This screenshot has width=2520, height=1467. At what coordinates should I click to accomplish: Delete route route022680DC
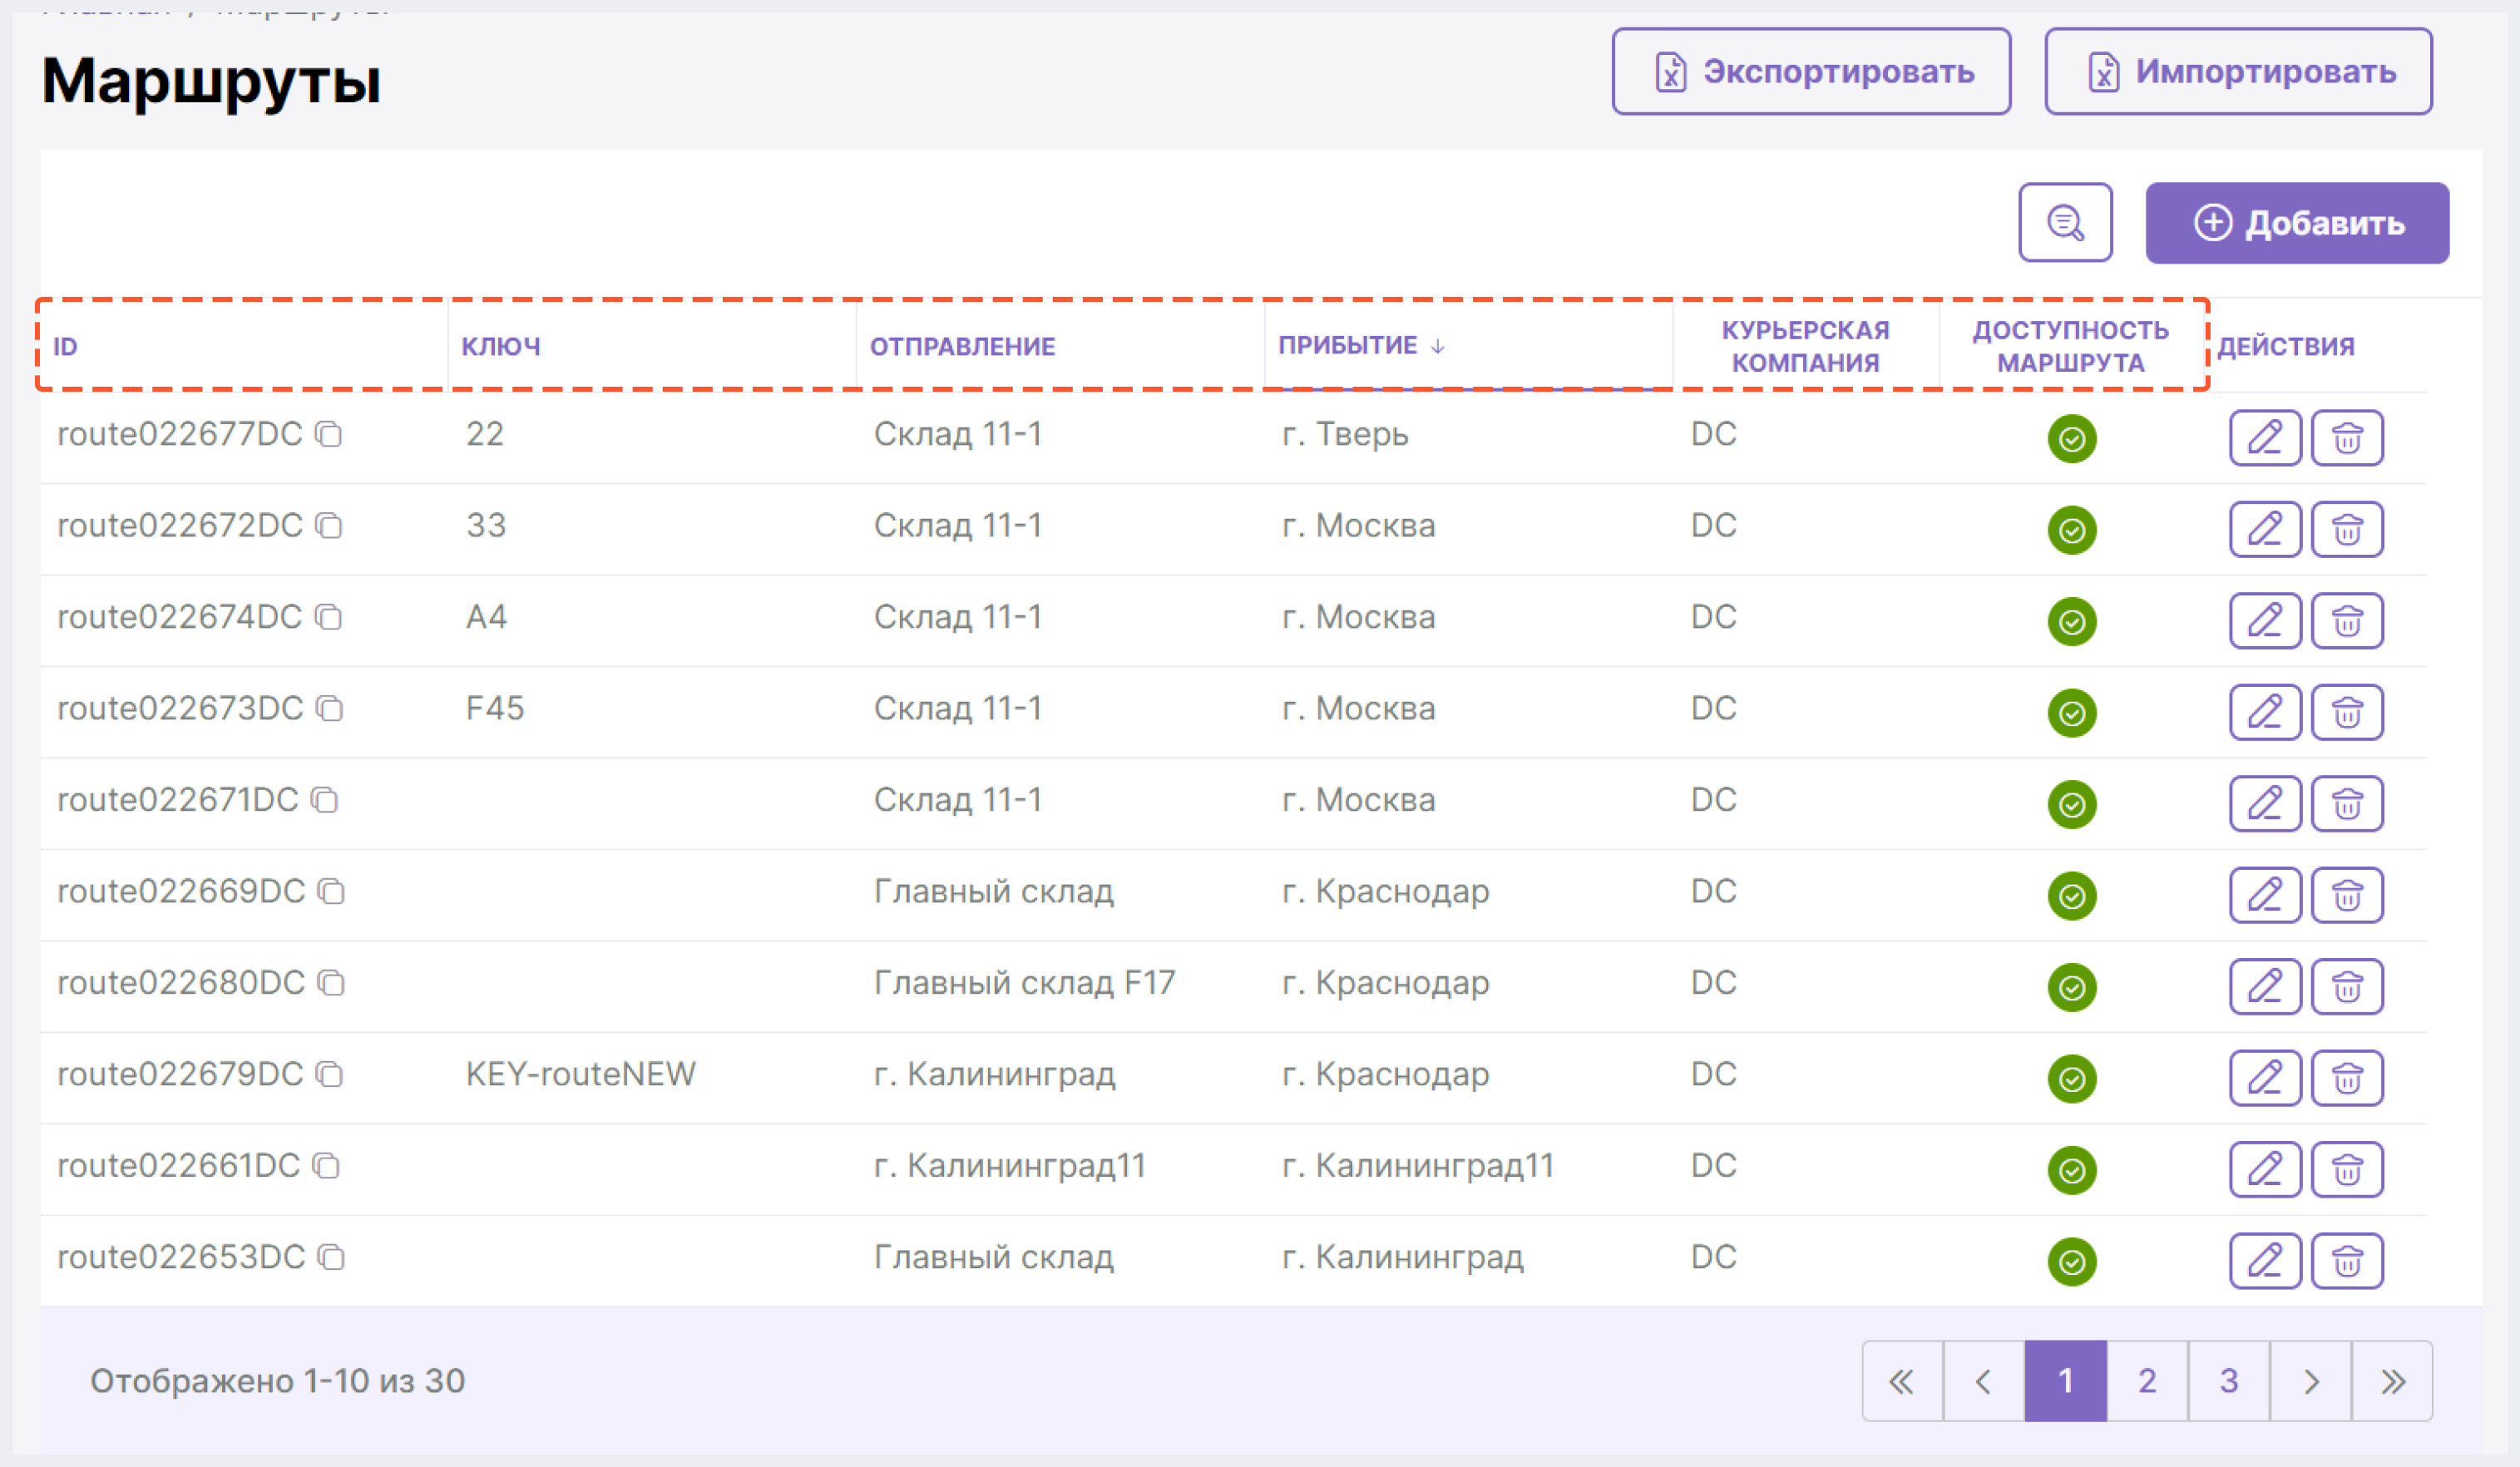pyautogui.click(x=2347, y=987)
